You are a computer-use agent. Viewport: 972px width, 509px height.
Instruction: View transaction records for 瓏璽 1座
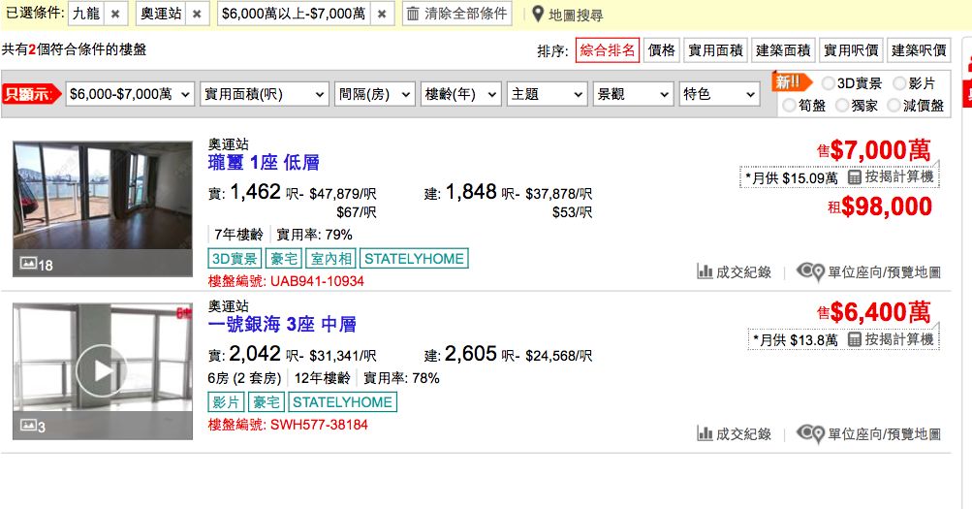tap(734, 271)
